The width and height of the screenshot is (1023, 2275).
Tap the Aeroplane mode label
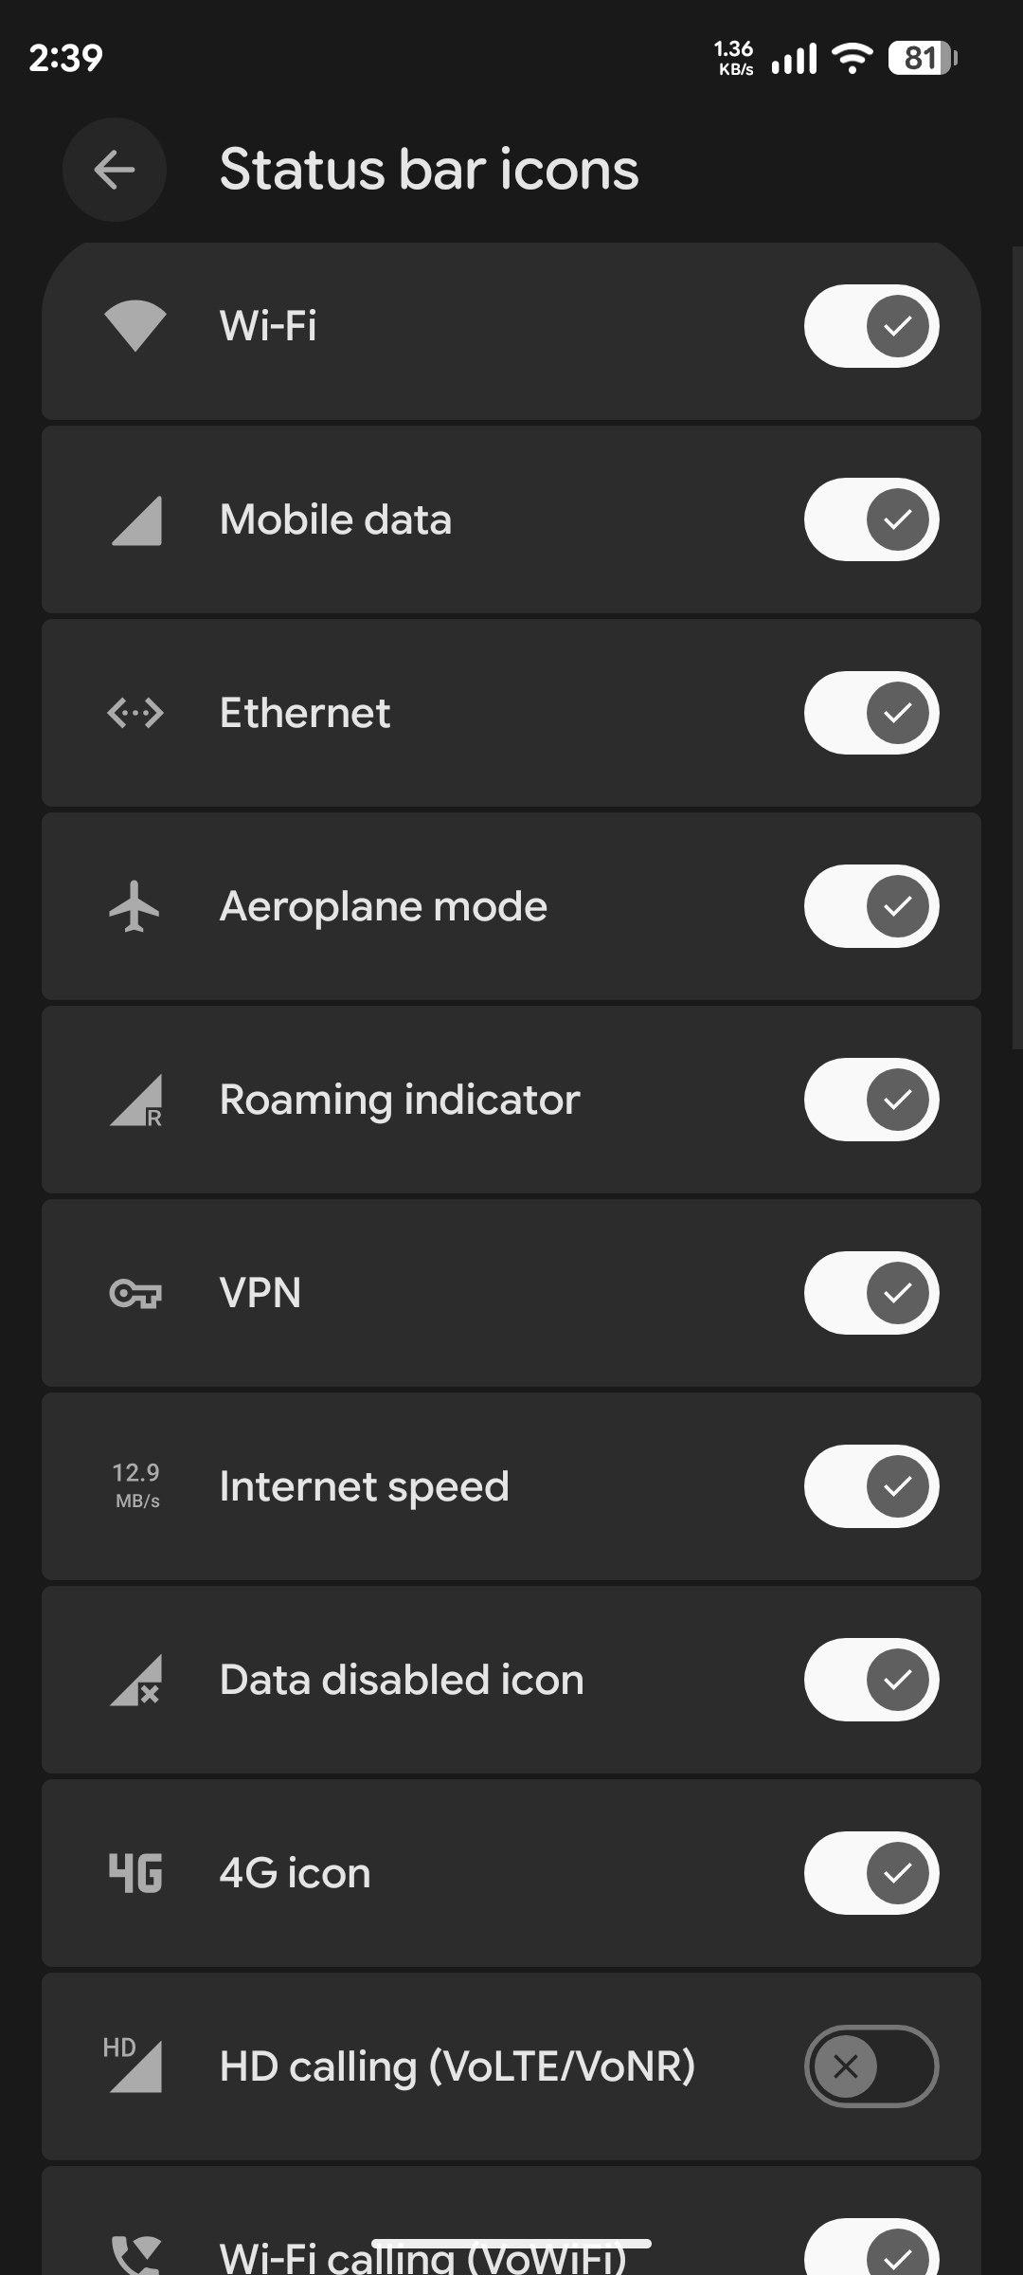pos(384,906)
